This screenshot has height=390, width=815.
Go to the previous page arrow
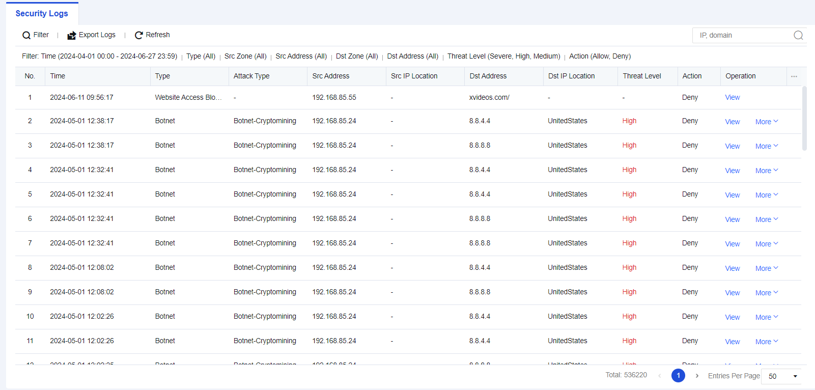(660, 376)
